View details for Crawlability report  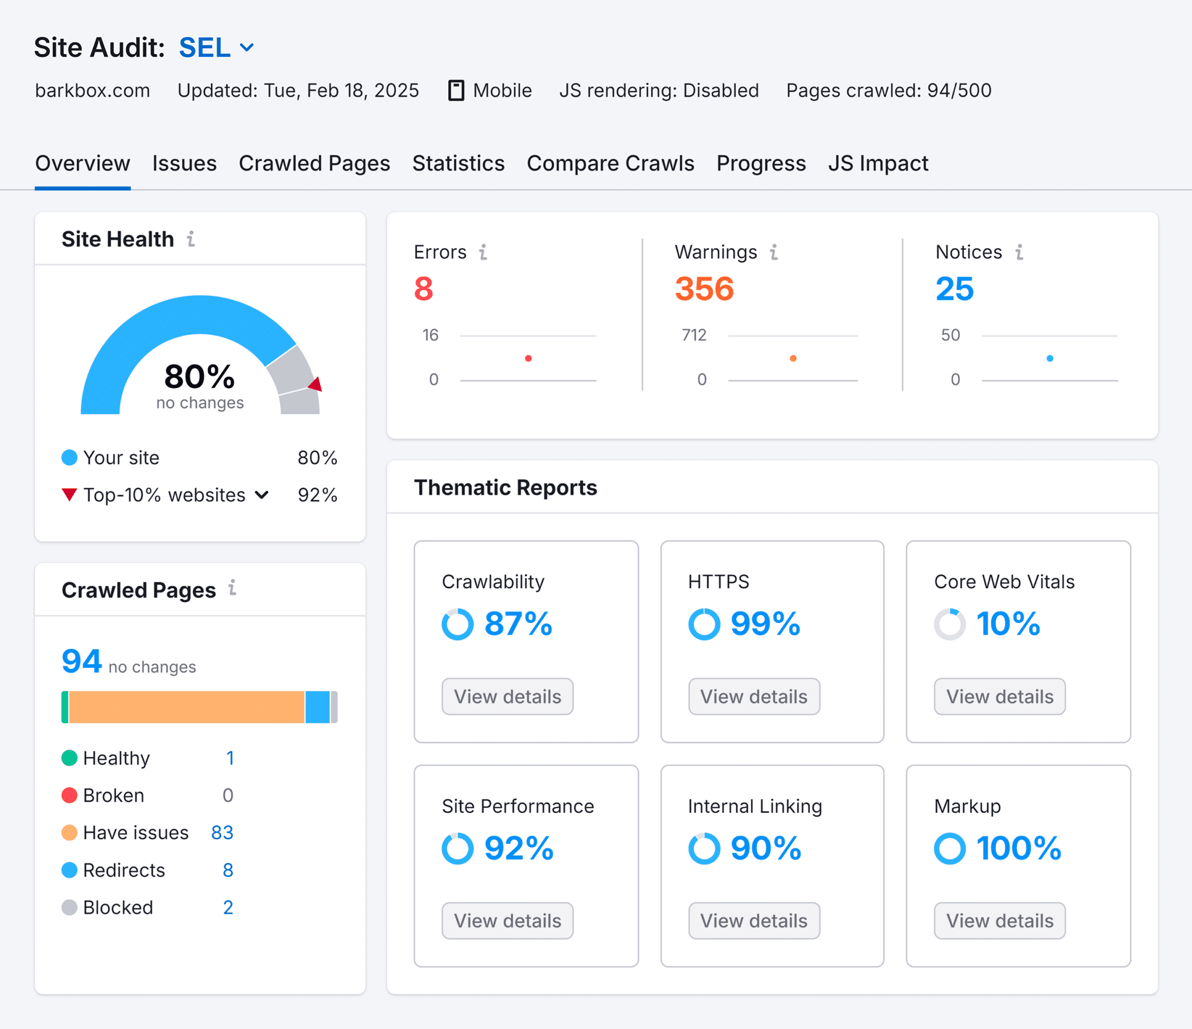click(508, 696)
